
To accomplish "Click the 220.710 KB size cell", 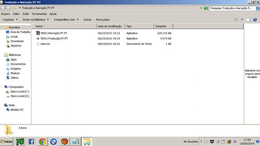I will [164, 33].
